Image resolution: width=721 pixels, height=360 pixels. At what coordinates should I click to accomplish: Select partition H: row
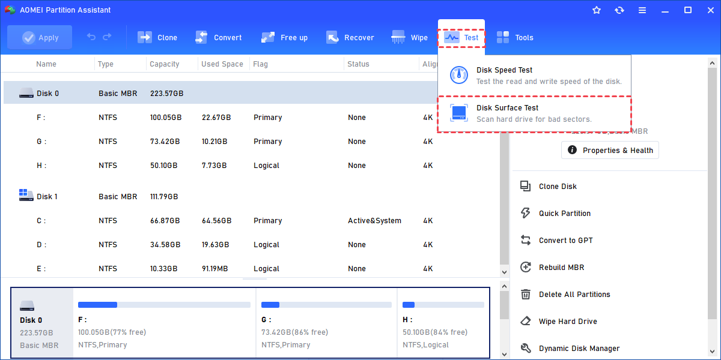tap(251, 166)
